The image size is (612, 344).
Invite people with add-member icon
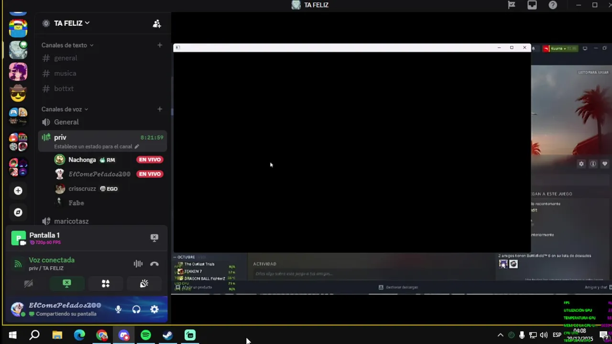click(157, 23)
